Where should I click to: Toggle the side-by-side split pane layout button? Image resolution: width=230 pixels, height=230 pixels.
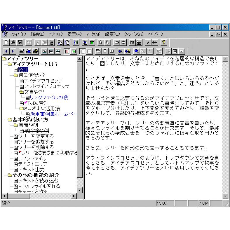[83, 51]
